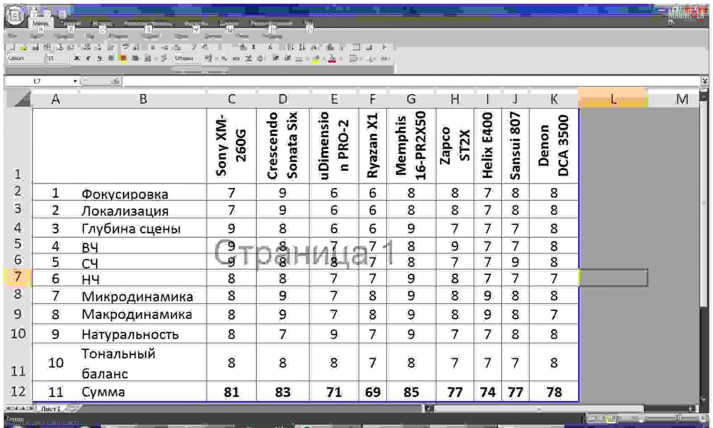Sort ascending with the A-Z icon
This screenshot has height=428, width=713.
(x=290, y=47)
